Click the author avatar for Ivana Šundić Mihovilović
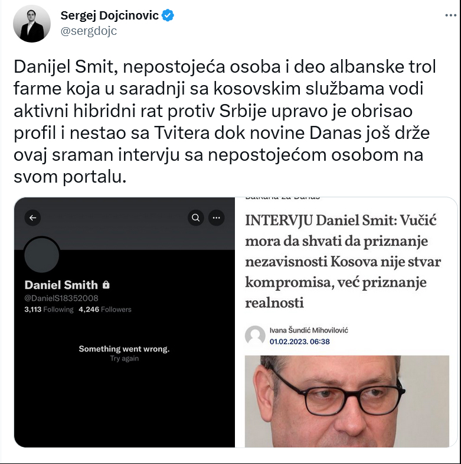 point(255,336)
